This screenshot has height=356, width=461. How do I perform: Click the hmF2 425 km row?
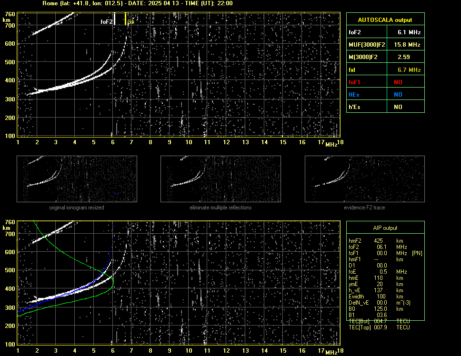pyautogui.click(x=378, y=240)
